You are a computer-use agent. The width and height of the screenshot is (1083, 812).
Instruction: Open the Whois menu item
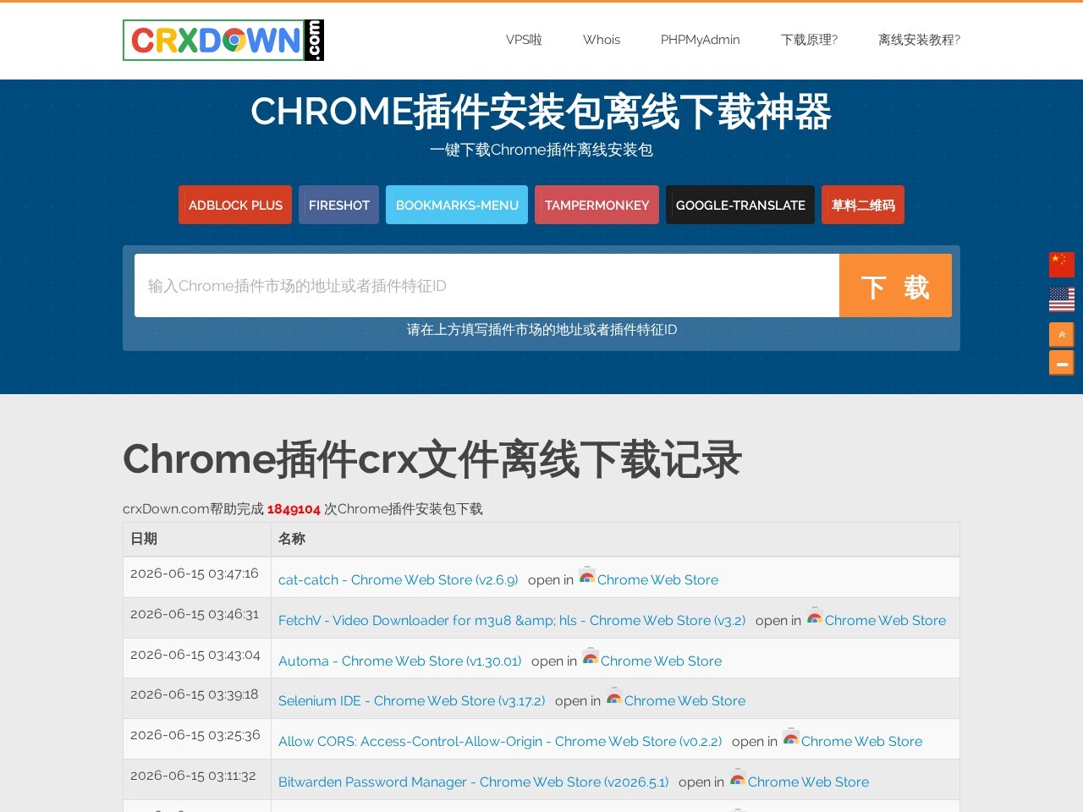click(602, 40)
